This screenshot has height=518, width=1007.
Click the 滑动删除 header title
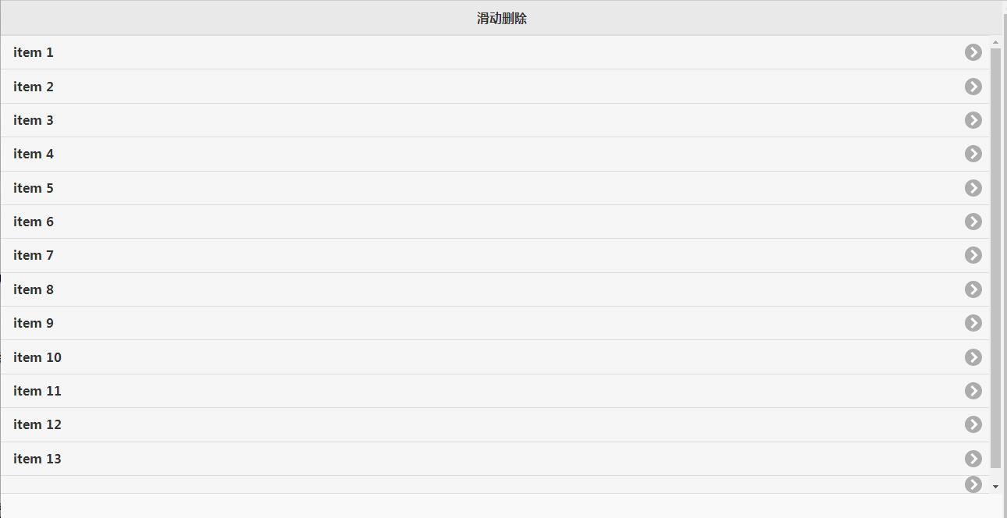pos(502,18)
